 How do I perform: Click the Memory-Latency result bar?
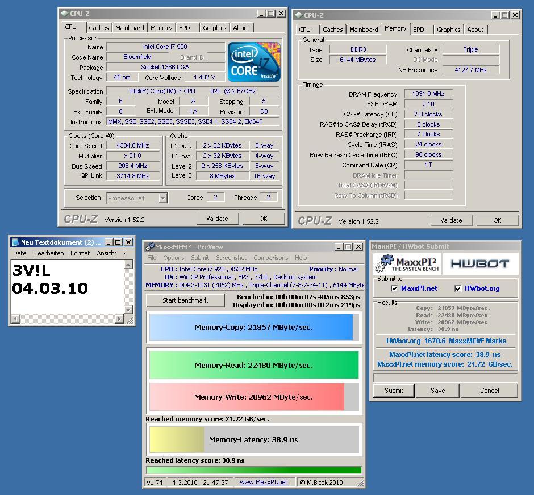pyautogui.click(x=254, y=439)
